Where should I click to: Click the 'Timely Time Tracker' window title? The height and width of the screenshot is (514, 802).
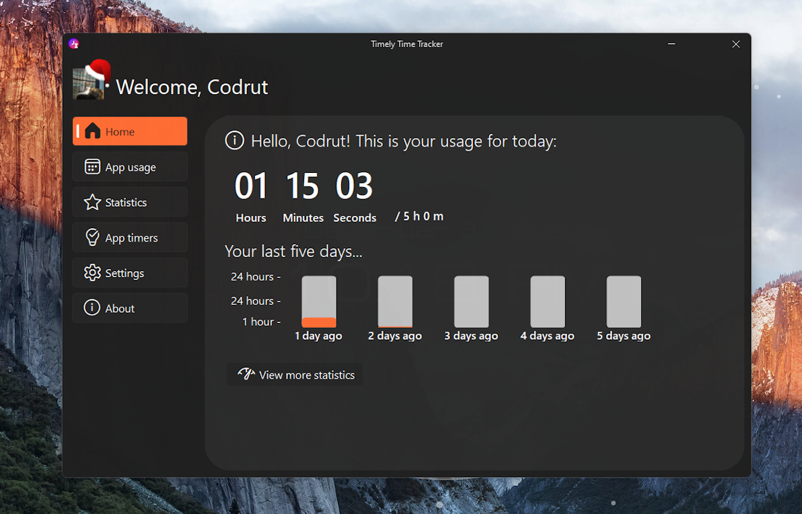pyautogui.click(x=406, y=44)
